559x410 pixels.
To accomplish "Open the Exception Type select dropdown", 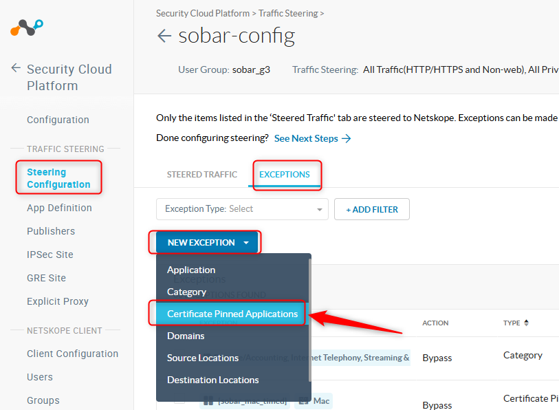I will coord(242,209).
